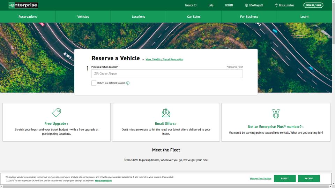The width and height of the screenshot is (335, 188).
Task: Click the envelope icon above Email Offers
Action: tap(166, 113)
